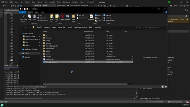190x107 pixels.
Task: Open the File tab in File Explorer
Action: (23, 12)
